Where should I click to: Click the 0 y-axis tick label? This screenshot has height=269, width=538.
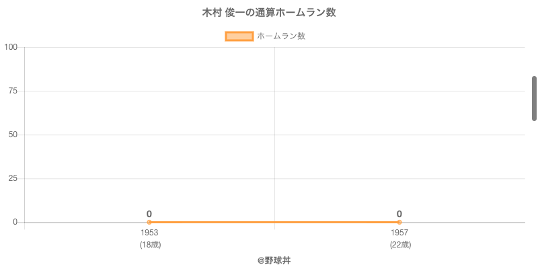click(x=15, y=222)
